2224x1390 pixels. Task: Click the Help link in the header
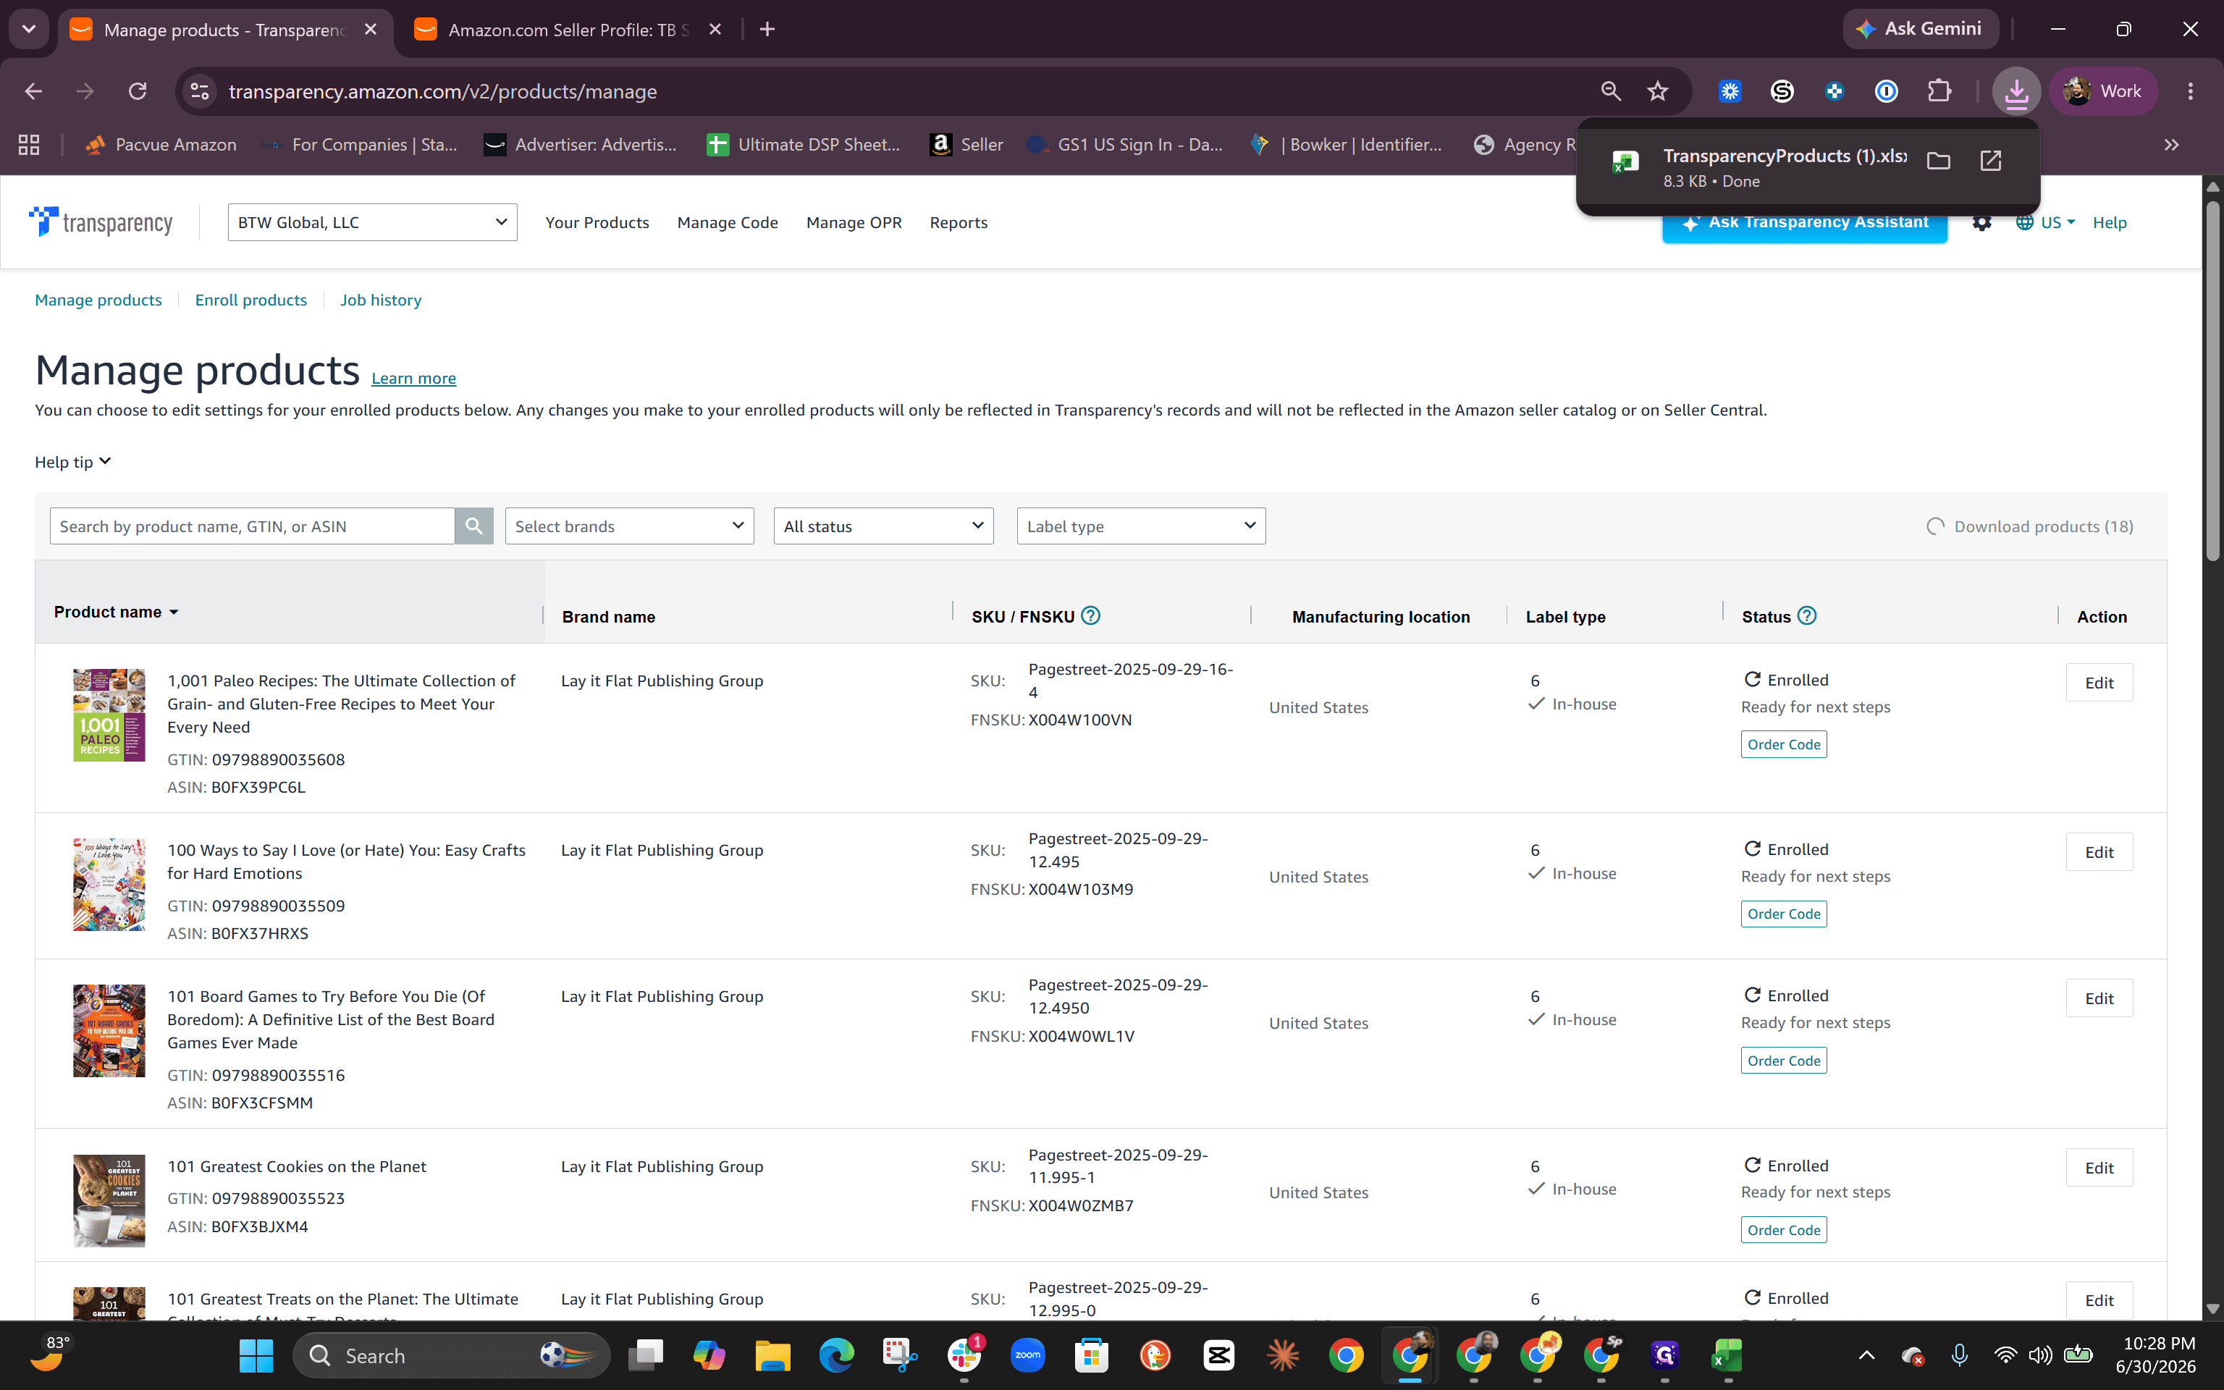pos(2109,222)
